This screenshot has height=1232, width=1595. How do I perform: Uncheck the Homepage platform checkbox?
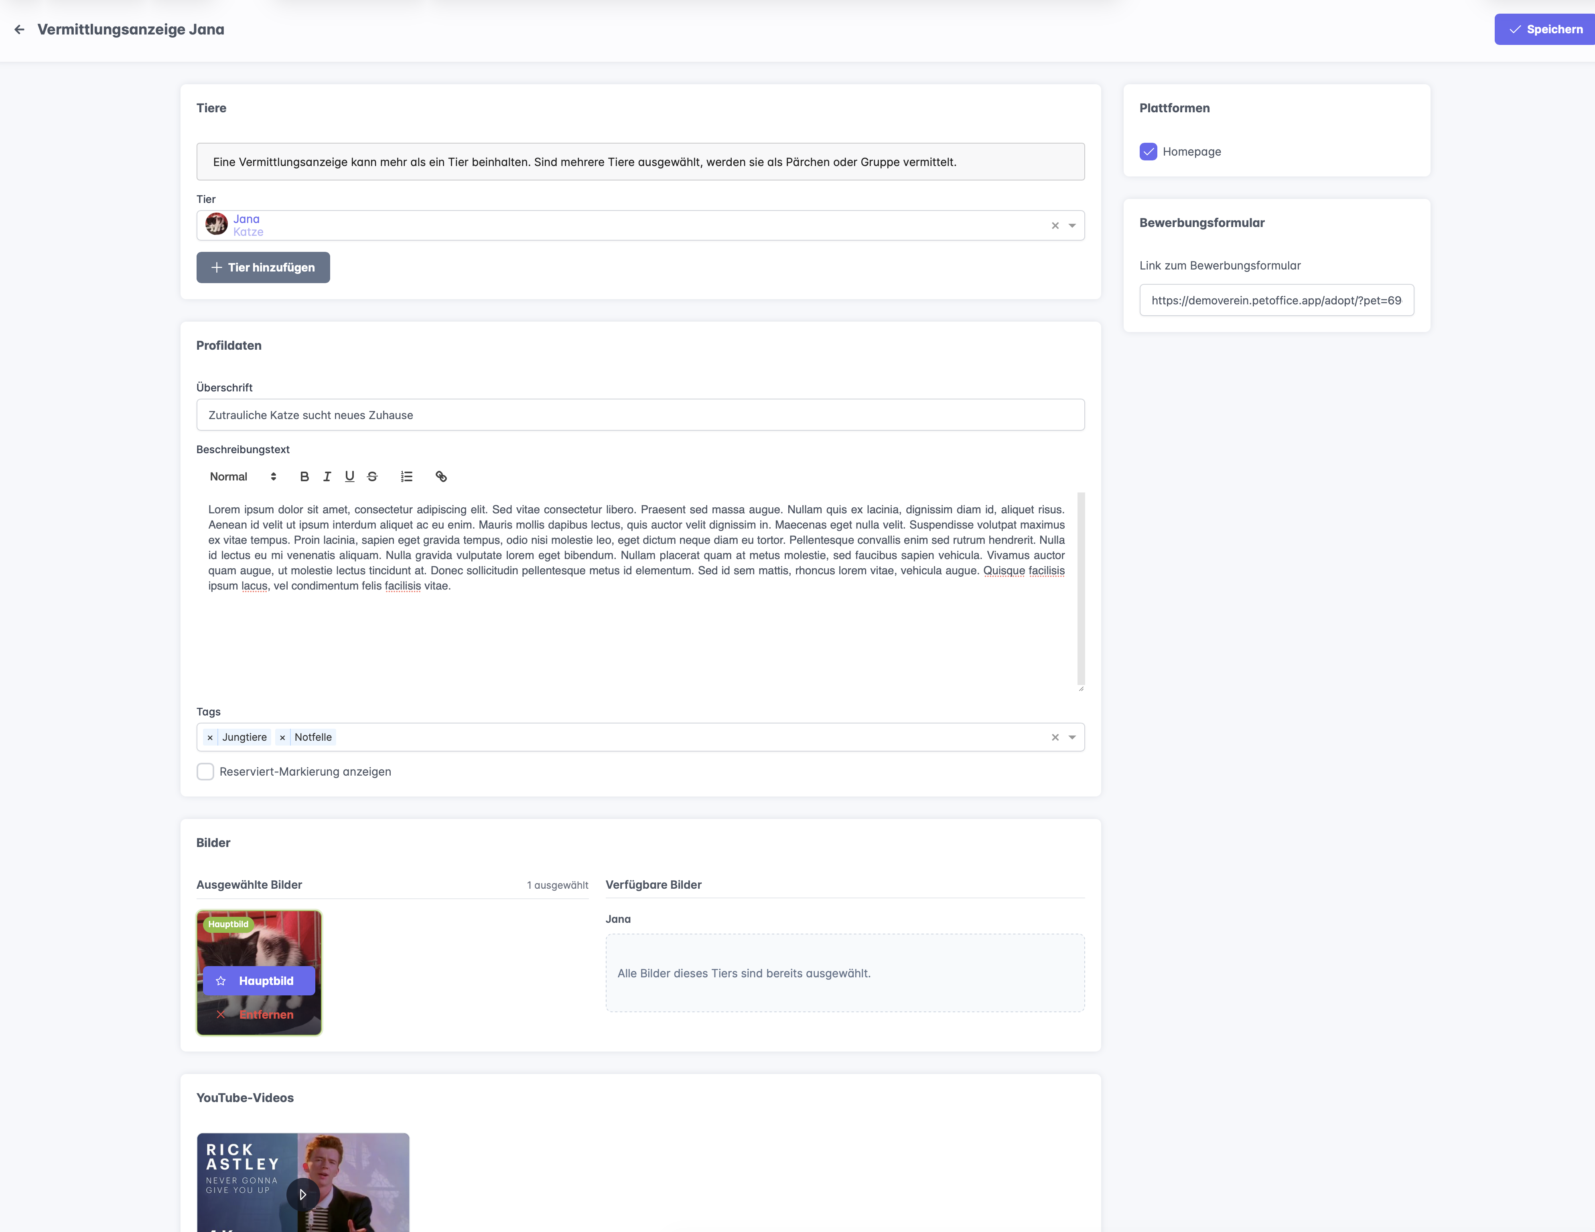pyautogui.click(x=1148, y=151)
